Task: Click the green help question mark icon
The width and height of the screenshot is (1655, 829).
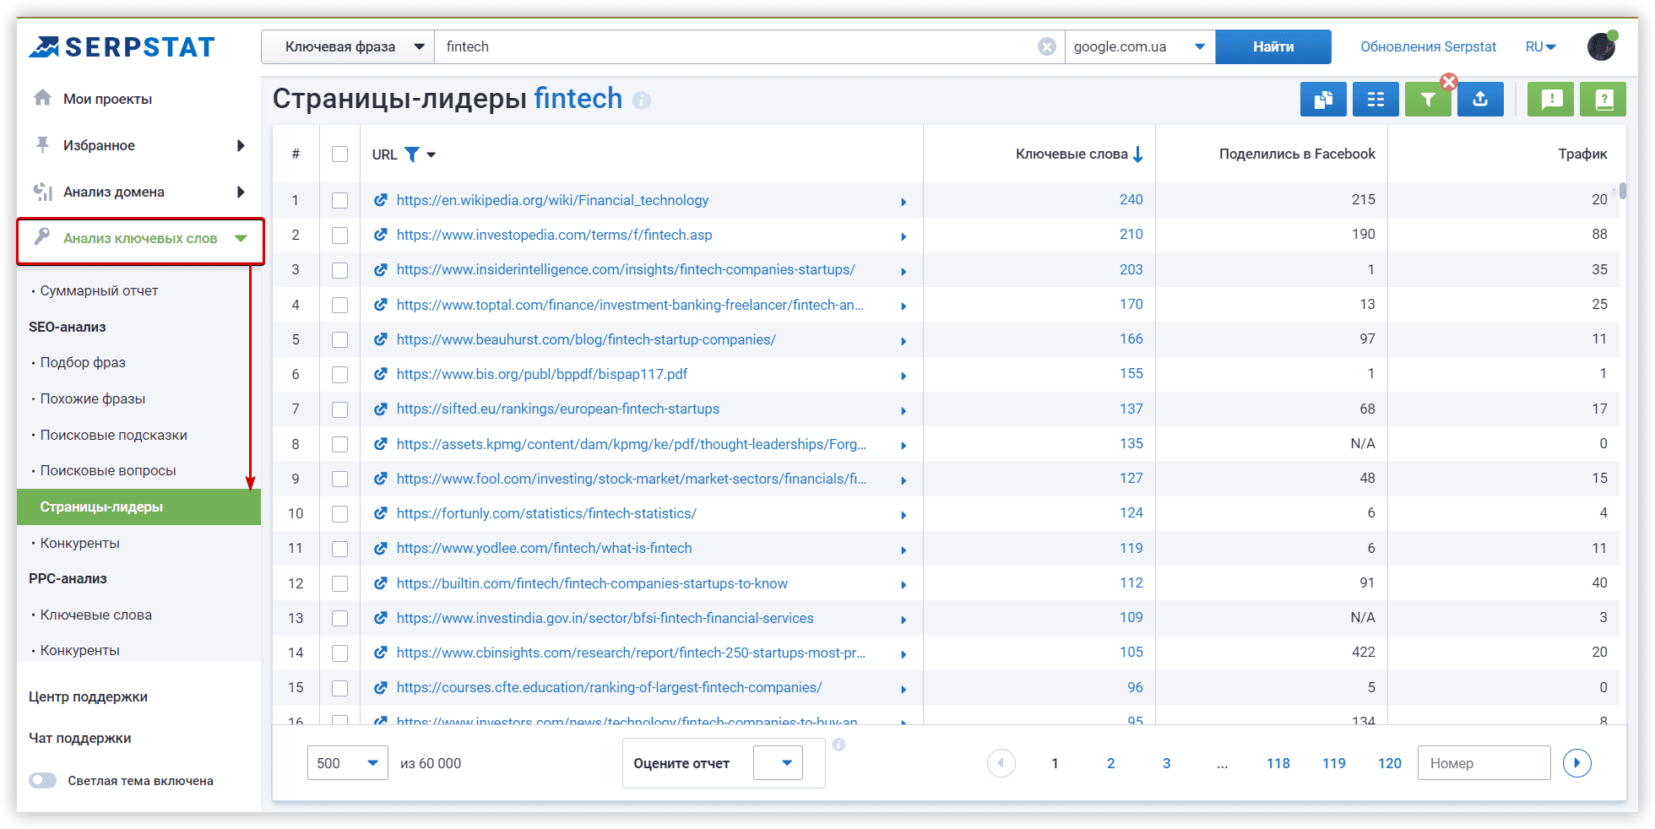Action: pos(1603,100)
